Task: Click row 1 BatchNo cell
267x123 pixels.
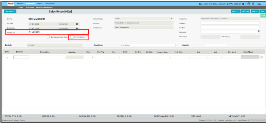Action: coord(74,57)
